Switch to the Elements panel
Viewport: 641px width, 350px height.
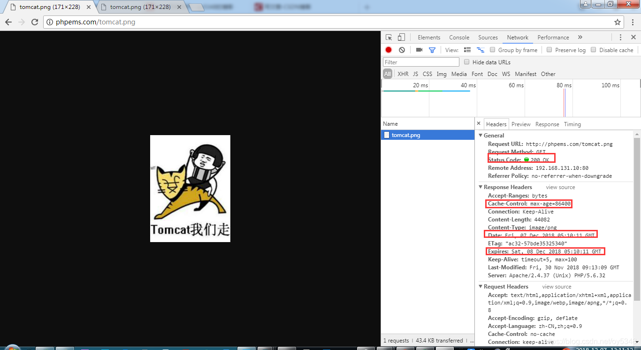(x=429, y=38)
